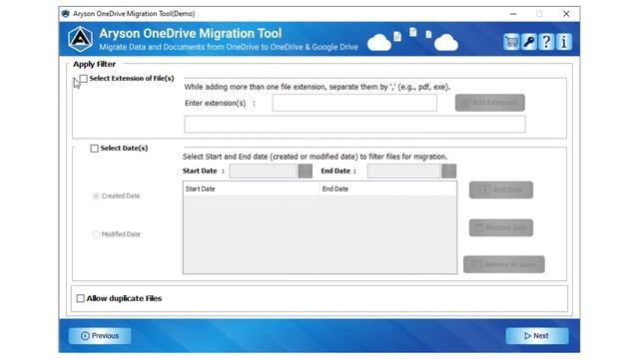Screen dimensions: 639x359
Task: Click the Start Date input field
Action: coord(263,171)
